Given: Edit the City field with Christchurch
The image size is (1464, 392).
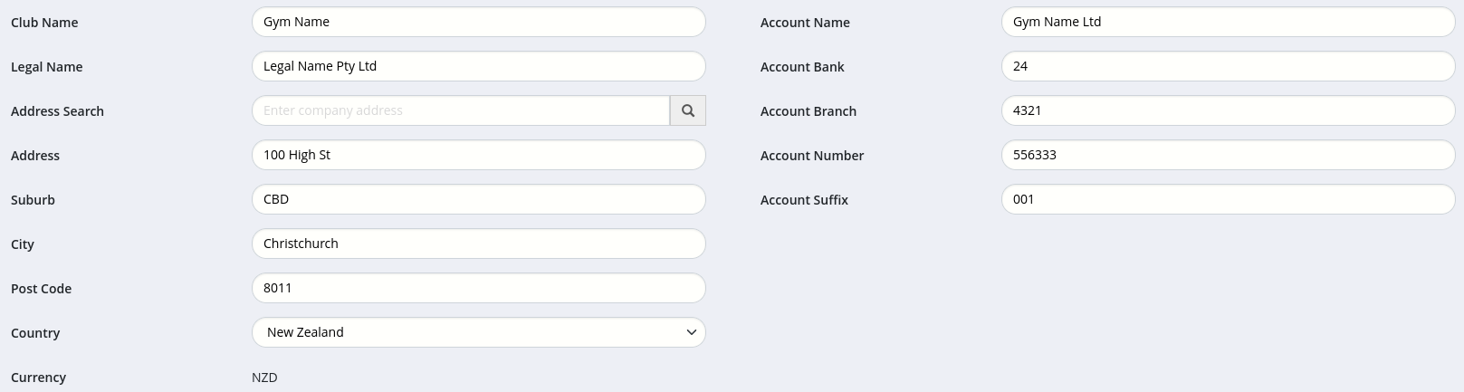Looking at the screenshot, I should coord(478,244).
